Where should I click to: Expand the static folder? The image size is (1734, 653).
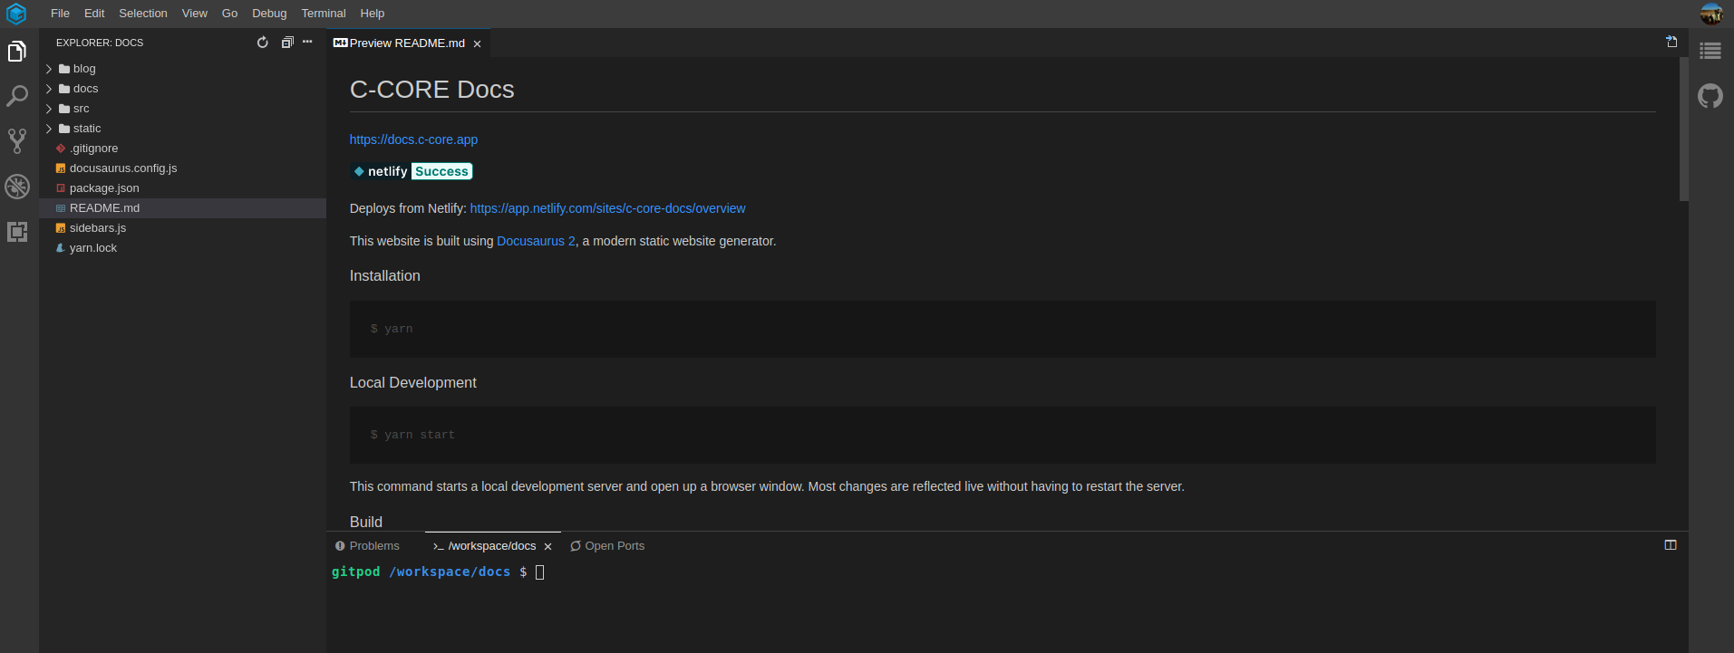point(86,129)
